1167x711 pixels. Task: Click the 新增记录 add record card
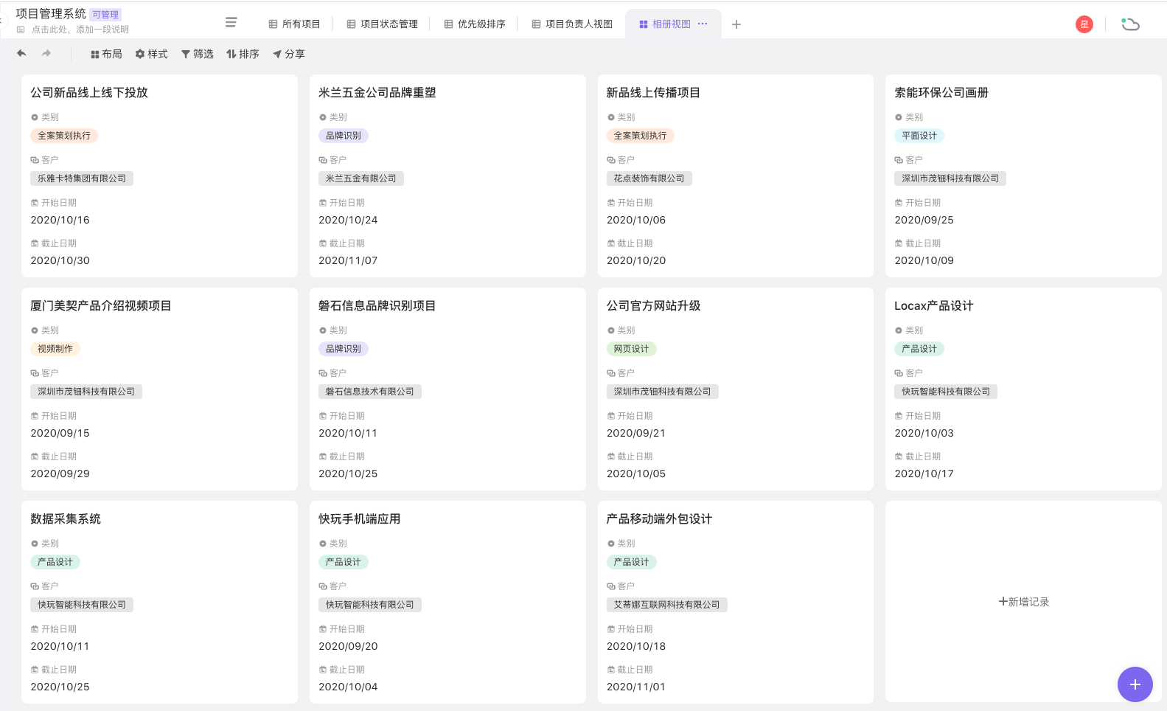[1023, 602]
